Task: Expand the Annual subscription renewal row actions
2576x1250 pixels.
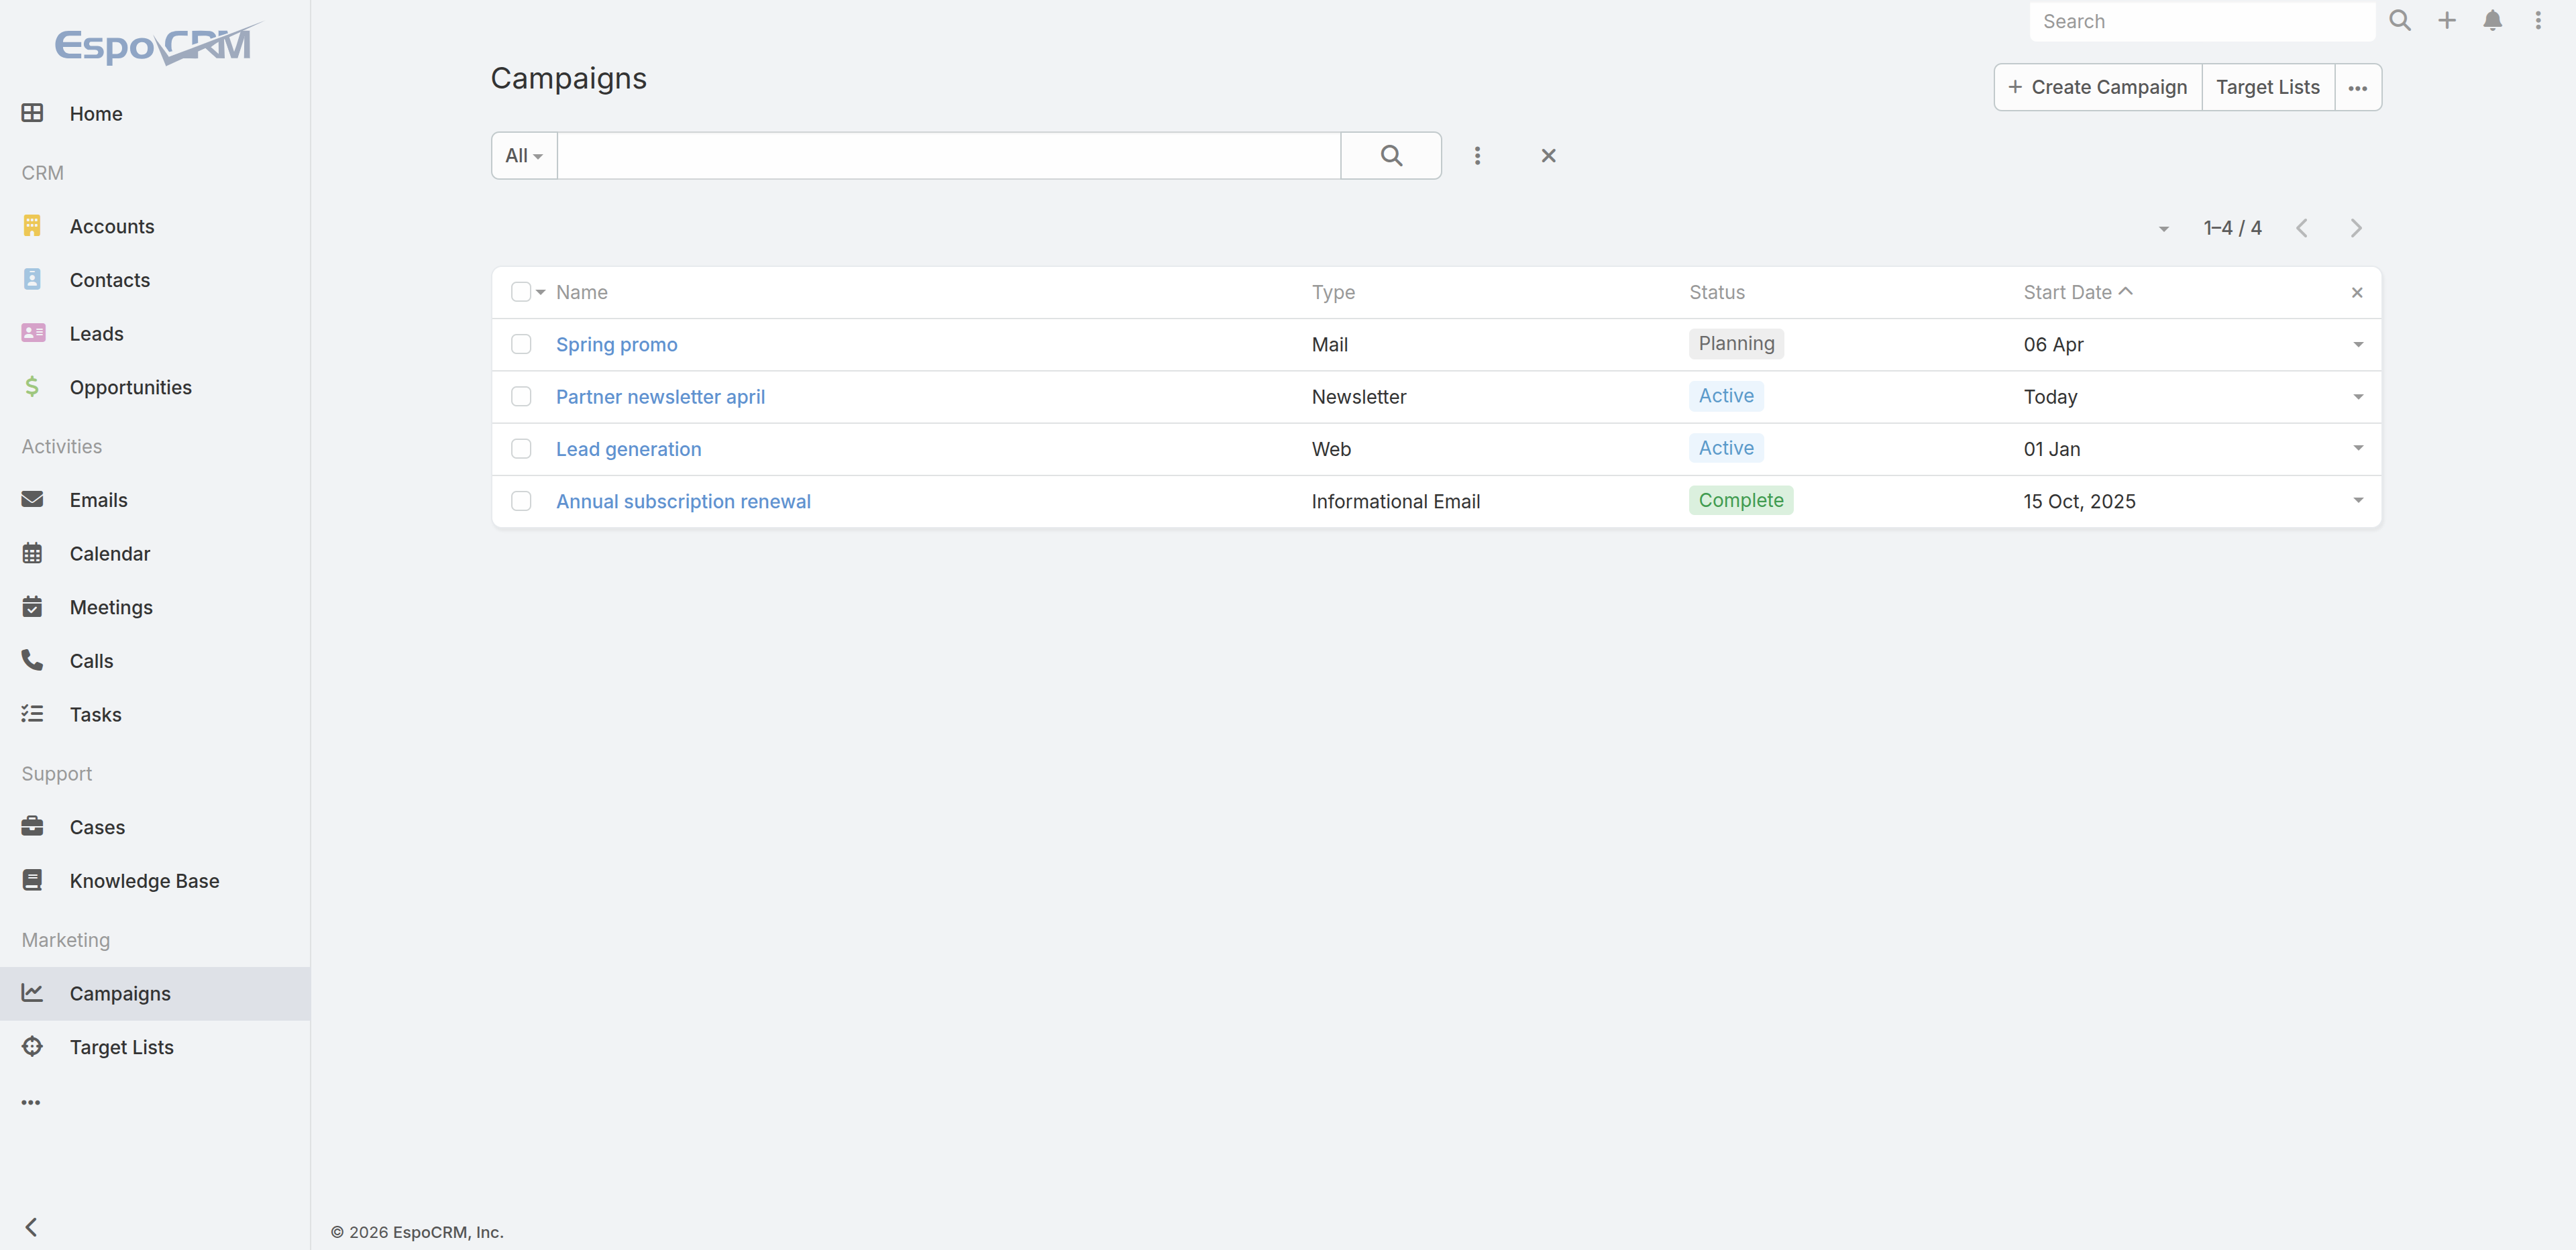Action: tap(2357, 501)
